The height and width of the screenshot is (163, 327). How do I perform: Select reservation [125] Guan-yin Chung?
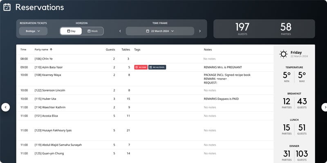[x=145, y=154]
